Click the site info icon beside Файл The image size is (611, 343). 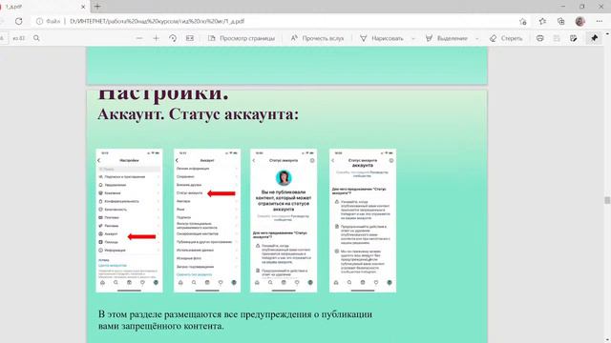(x=39, y=21)
